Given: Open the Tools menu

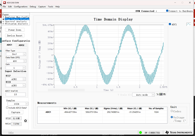Looking at the screenshot, I should pos(51,7).
